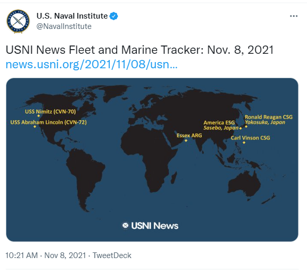Open the U.S. Naval Institute display name

[72, 16]
